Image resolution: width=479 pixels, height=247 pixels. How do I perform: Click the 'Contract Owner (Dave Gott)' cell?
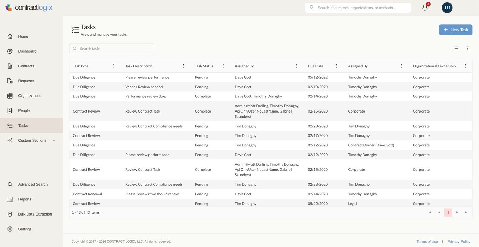371,145
